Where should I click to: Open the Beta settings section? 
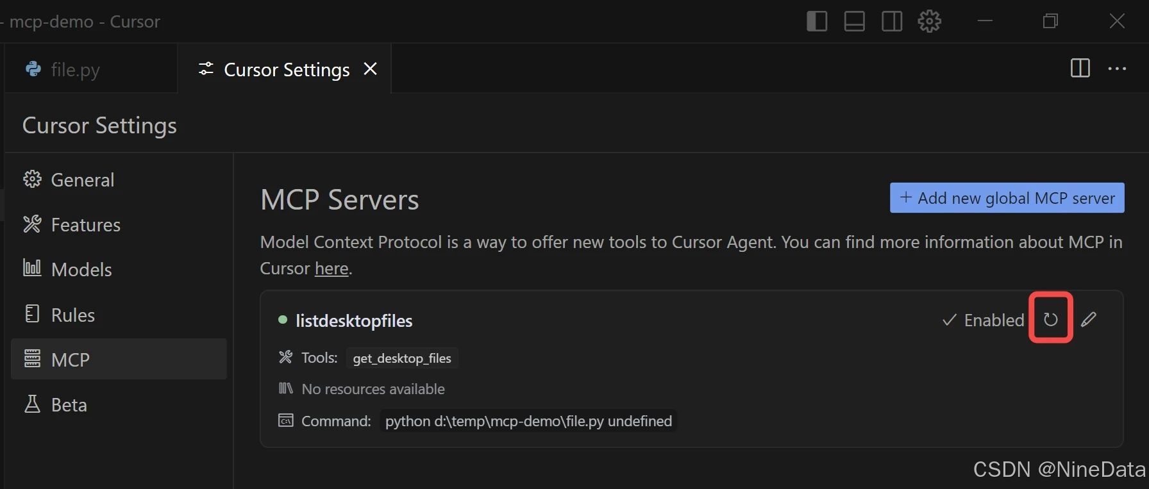coord(119,404)
